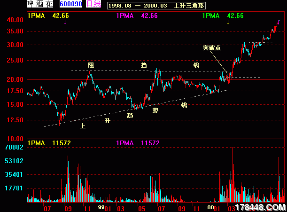
Task: Select the yellow 1PMA 42.66 price indicator
Action: [47, 16]
